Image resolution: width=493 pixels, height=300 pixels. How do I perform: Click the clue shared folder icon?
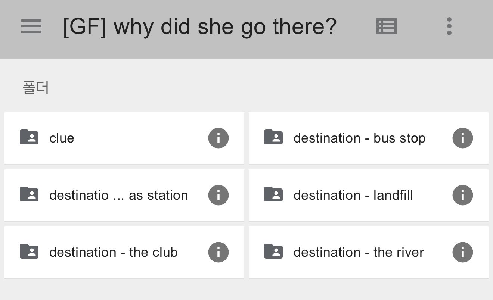[29, 137]
